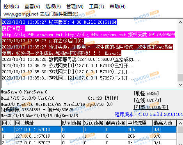Select gateway row 127.0.0.1:57027

(89, 142)
